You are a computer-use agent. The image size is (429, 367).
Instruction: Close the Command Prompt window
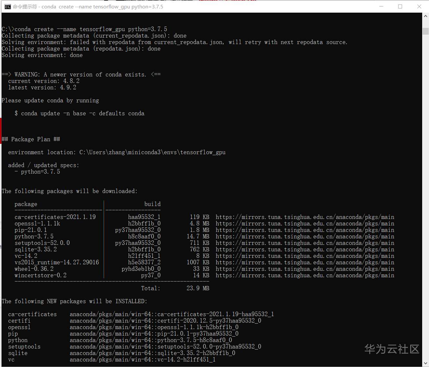[x=419, y=6]
